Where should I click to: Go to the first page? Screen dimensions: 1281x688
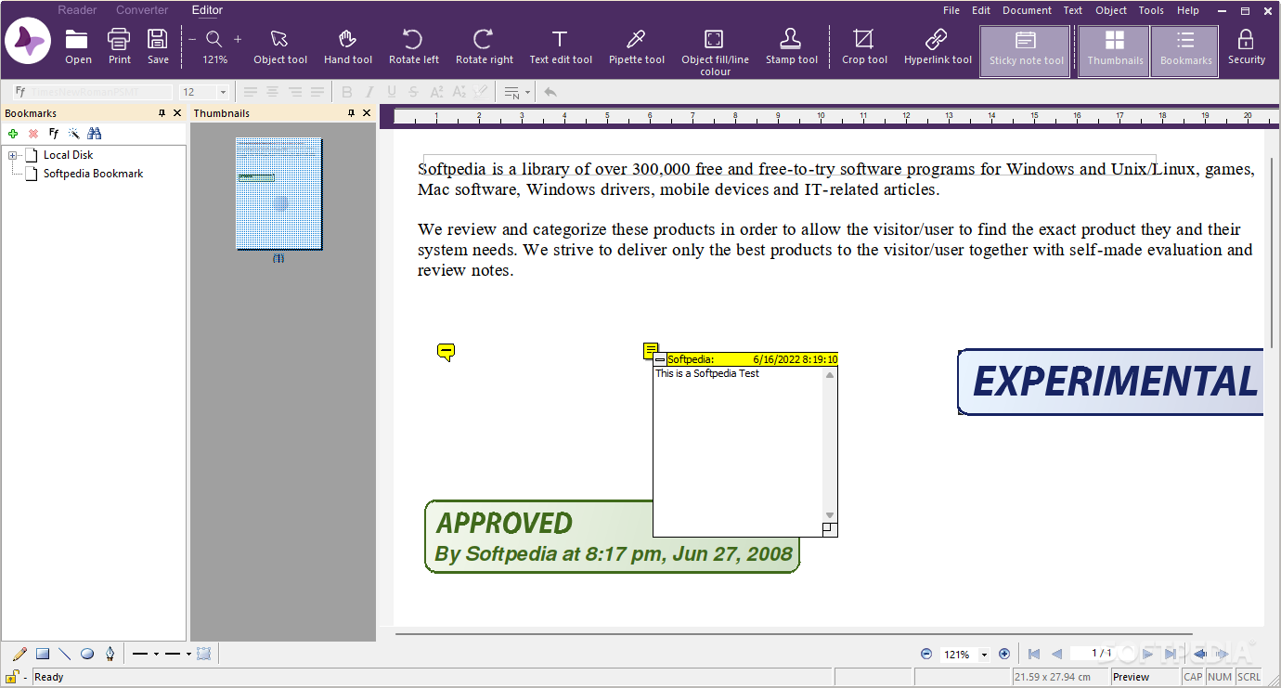click(1033, 654)
